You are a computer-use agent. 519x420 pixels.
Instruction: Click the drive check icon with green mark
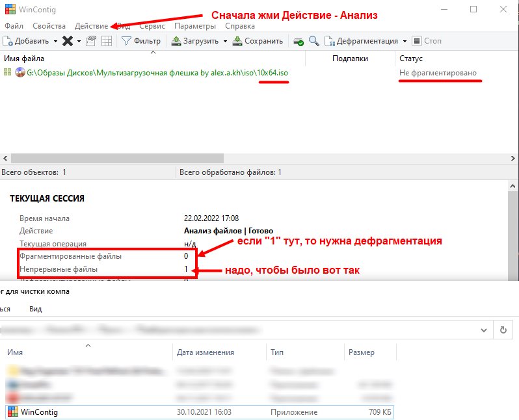click(x=299, y=41)
